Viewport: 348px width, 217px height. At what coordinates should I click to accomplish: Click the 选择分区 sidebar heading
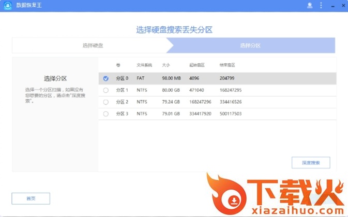55,78
